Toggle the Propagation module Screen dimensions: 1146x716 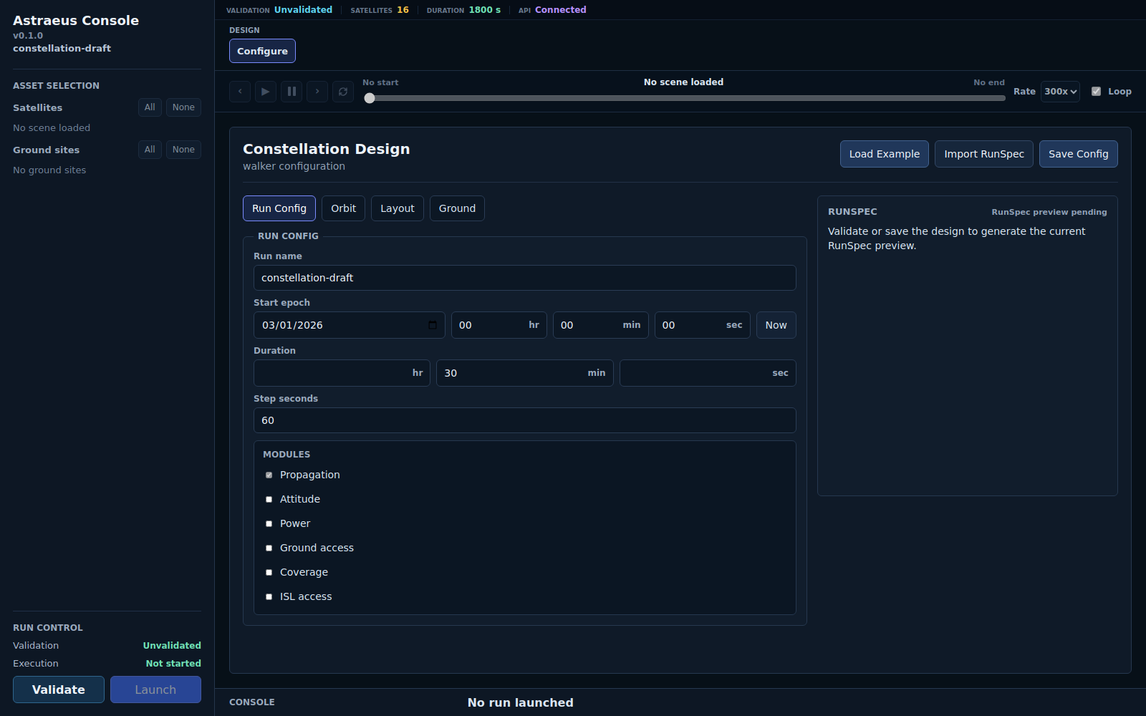click(269, 475)
